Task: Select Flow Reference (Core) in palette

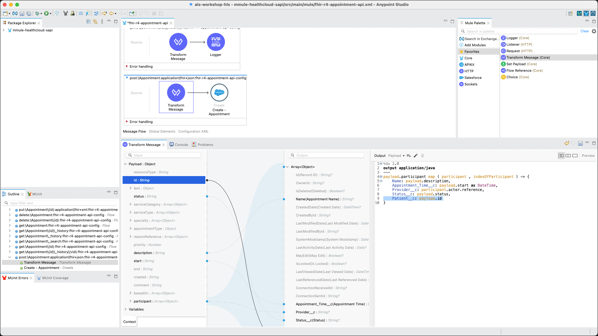Action: (521, 70)
